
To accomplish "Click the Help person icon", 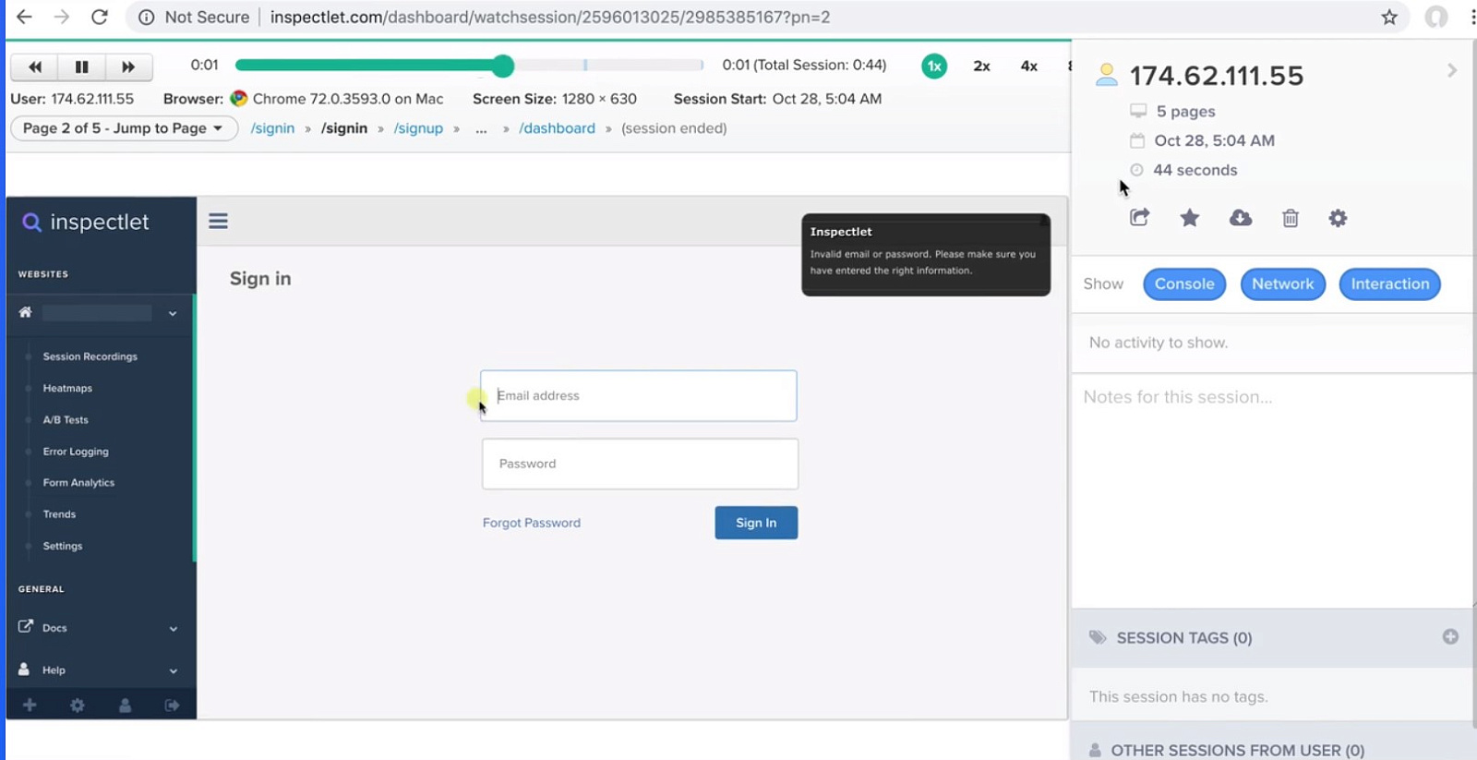I will [x=24, y=669].
